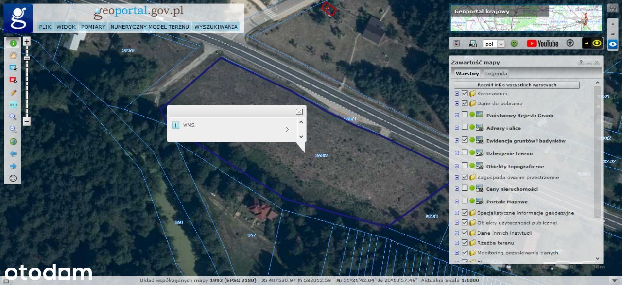The image size is (622, 285).
Task: Open the WIDOK menu
Action: (66, 27)
